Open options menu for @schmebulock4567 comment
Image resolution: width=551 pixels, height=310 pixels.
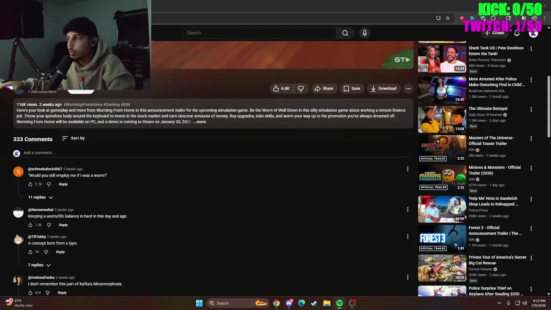(x=408, y=169)
